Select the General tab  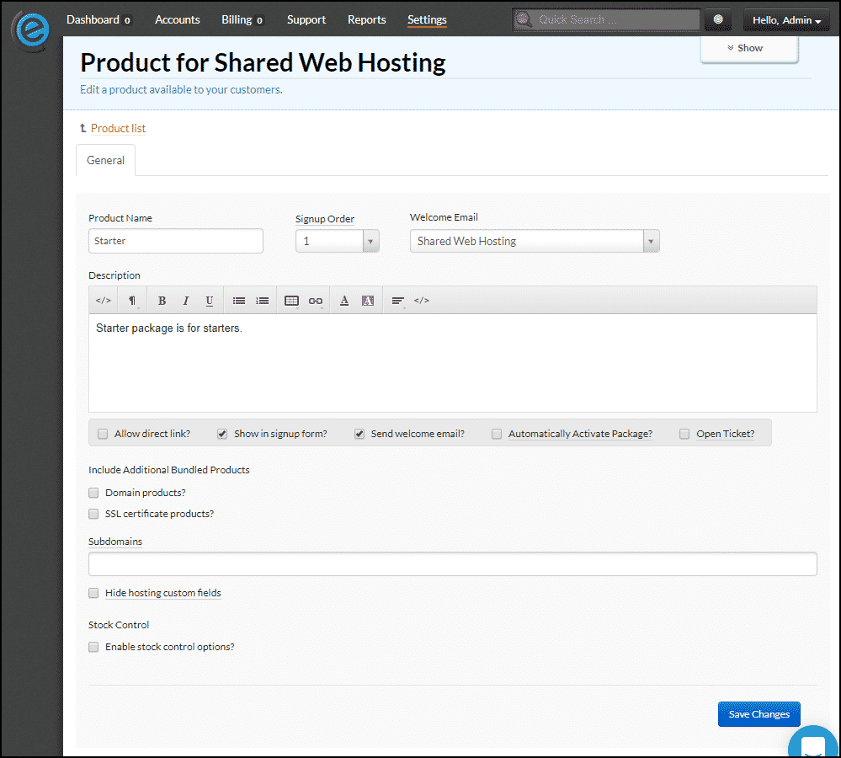(106, 160)
